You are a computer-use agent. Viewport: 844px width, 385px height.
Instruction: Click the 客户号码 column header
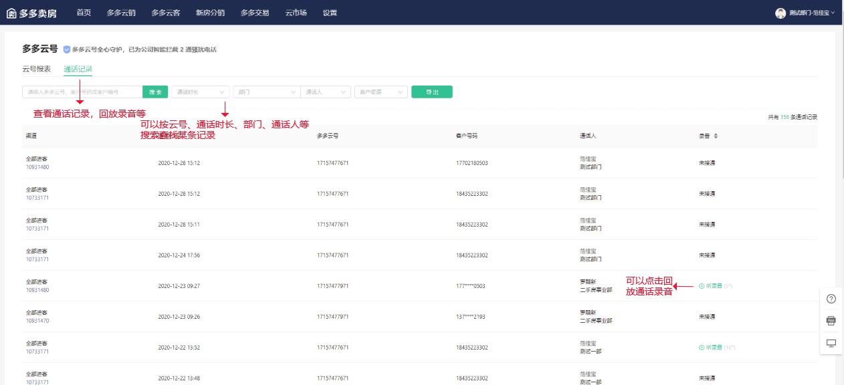(467, 136)
